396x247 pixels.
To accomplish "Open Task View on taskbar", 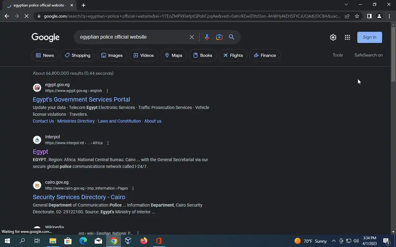I will 37,241.
